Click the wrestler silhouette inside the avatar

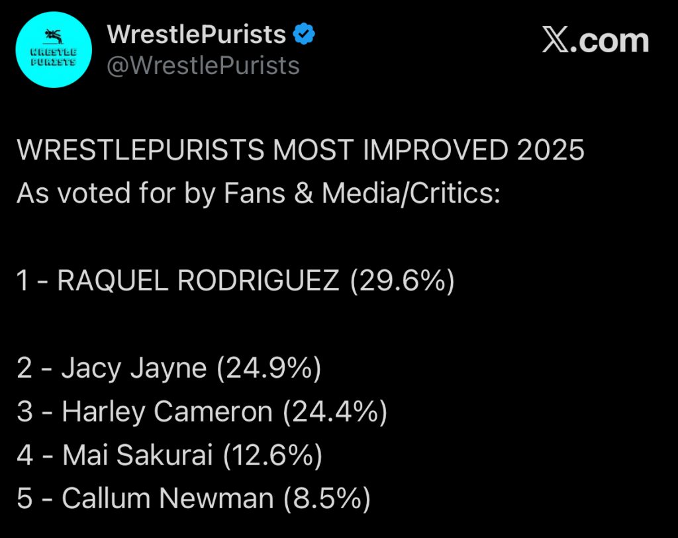pyautogui.click(x=52, y=36)
